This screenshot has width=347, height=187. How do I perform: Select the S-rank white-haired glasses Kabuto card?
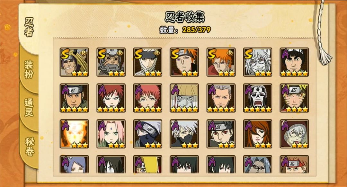pos(257,62)
